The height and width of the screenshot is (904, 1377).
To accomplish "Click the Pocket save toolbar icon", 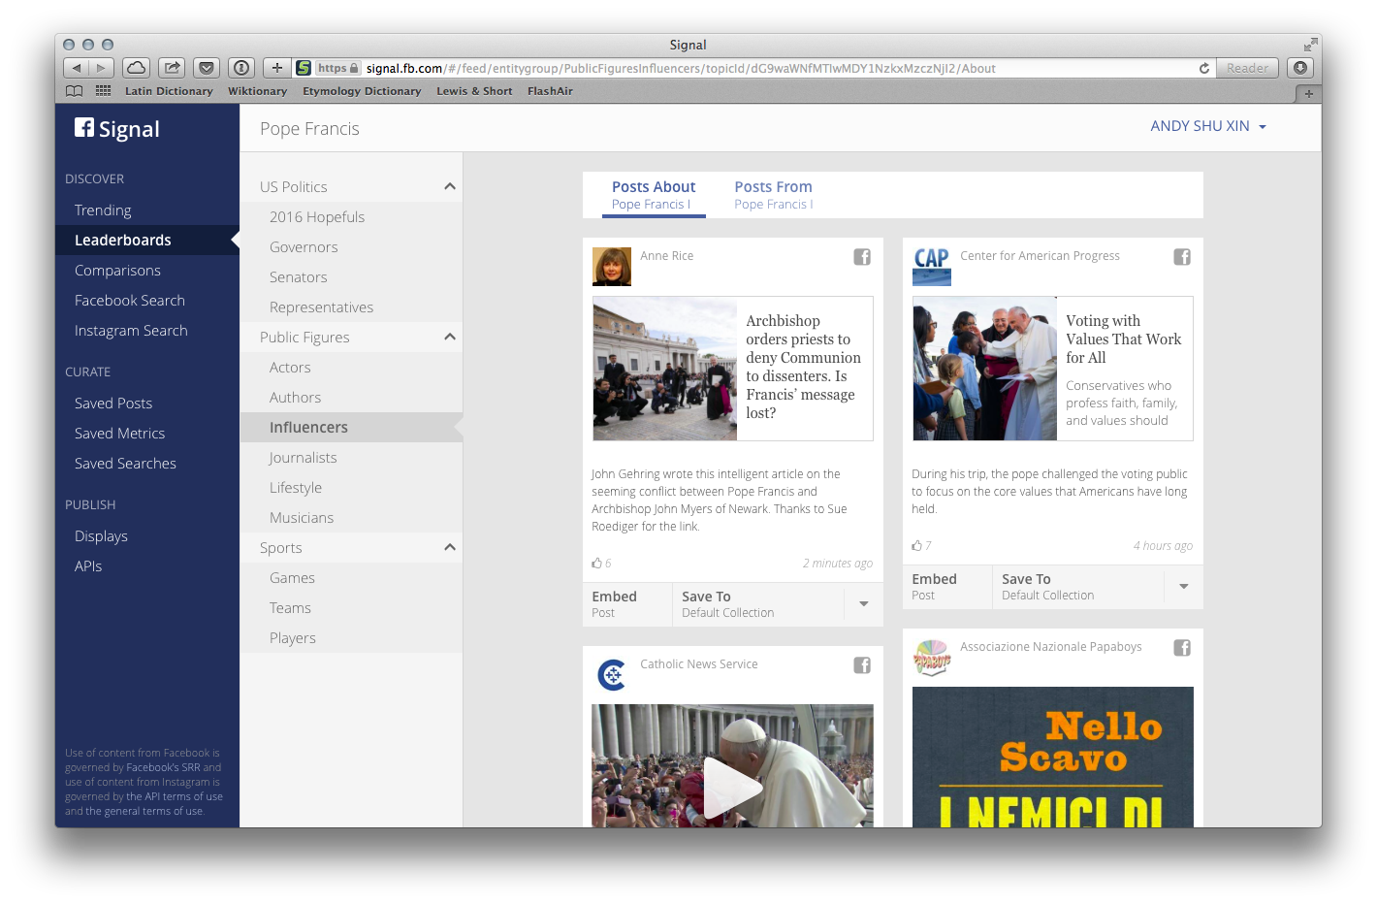I will click(207, 68).
